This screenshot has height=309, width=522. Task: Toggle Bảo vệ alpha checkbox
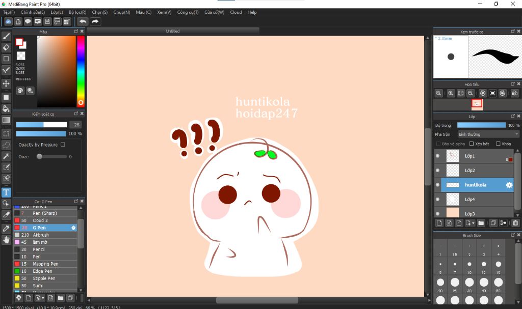click(438, 144)
